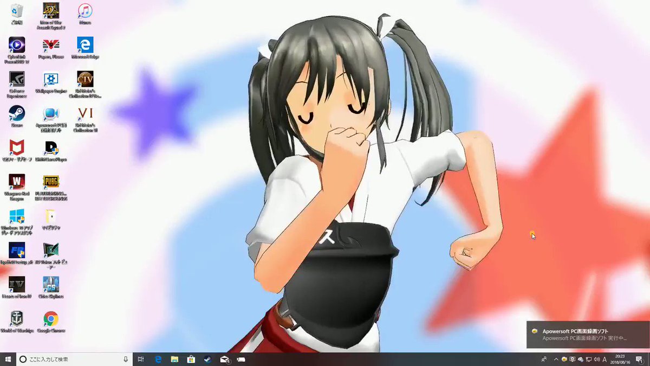
Task: Activate the microphone in the search box
Action: tap(126, 359)
